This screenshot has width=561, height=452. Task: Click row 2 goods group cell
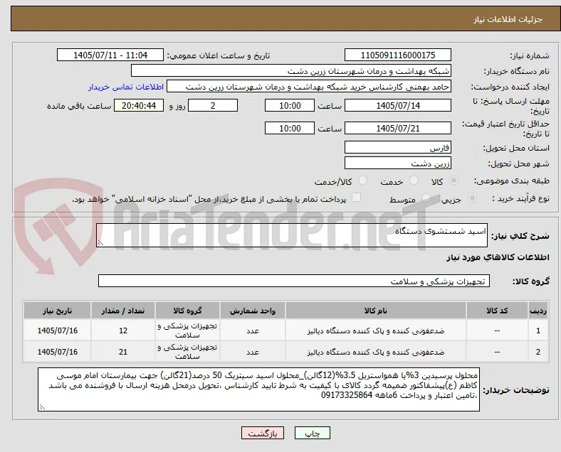point(187,352)
